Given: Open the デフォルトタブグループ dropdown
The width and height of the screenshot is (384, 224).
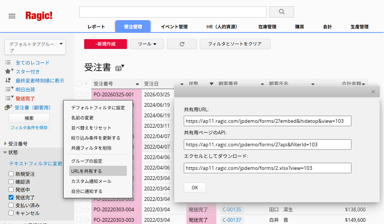Looking at the screenshot, I should [x=35, y=47].
